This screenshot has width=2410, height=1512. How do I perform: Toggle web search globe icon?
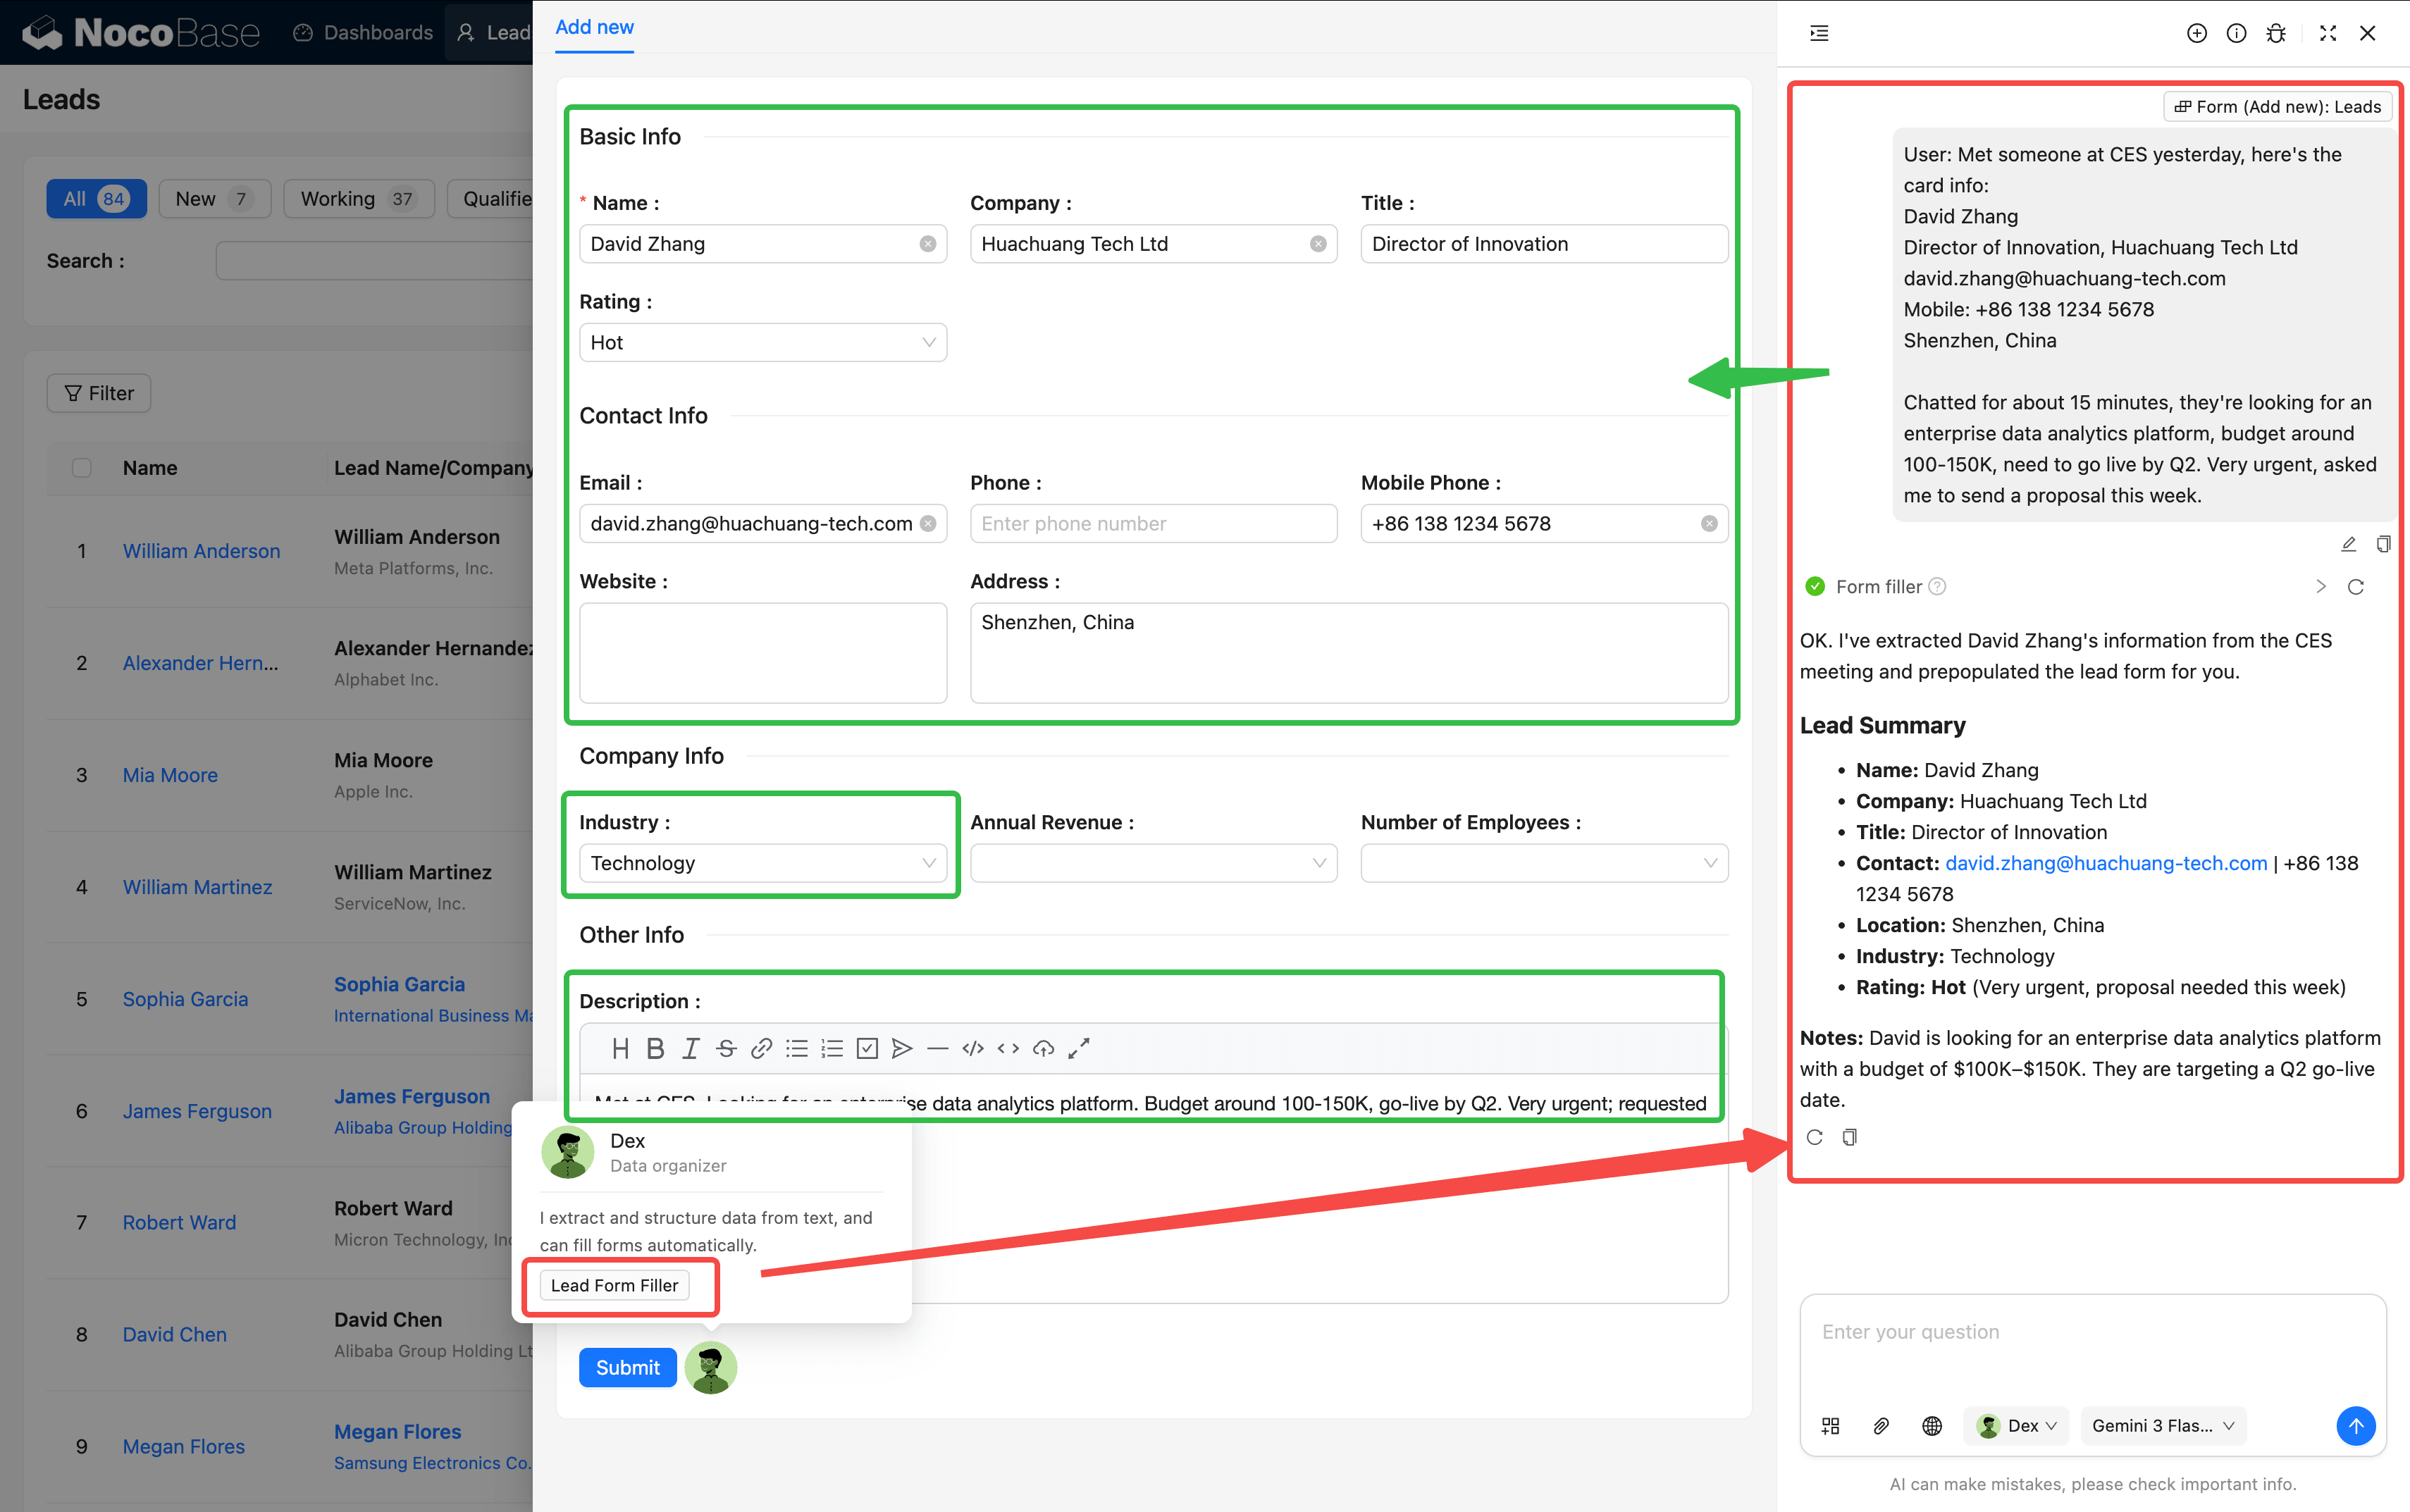point(1931,1425)
